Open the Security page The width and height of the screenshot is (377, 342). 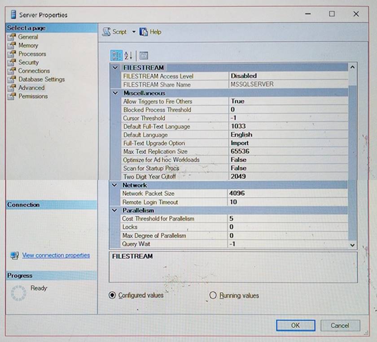[x=29, y=62]
